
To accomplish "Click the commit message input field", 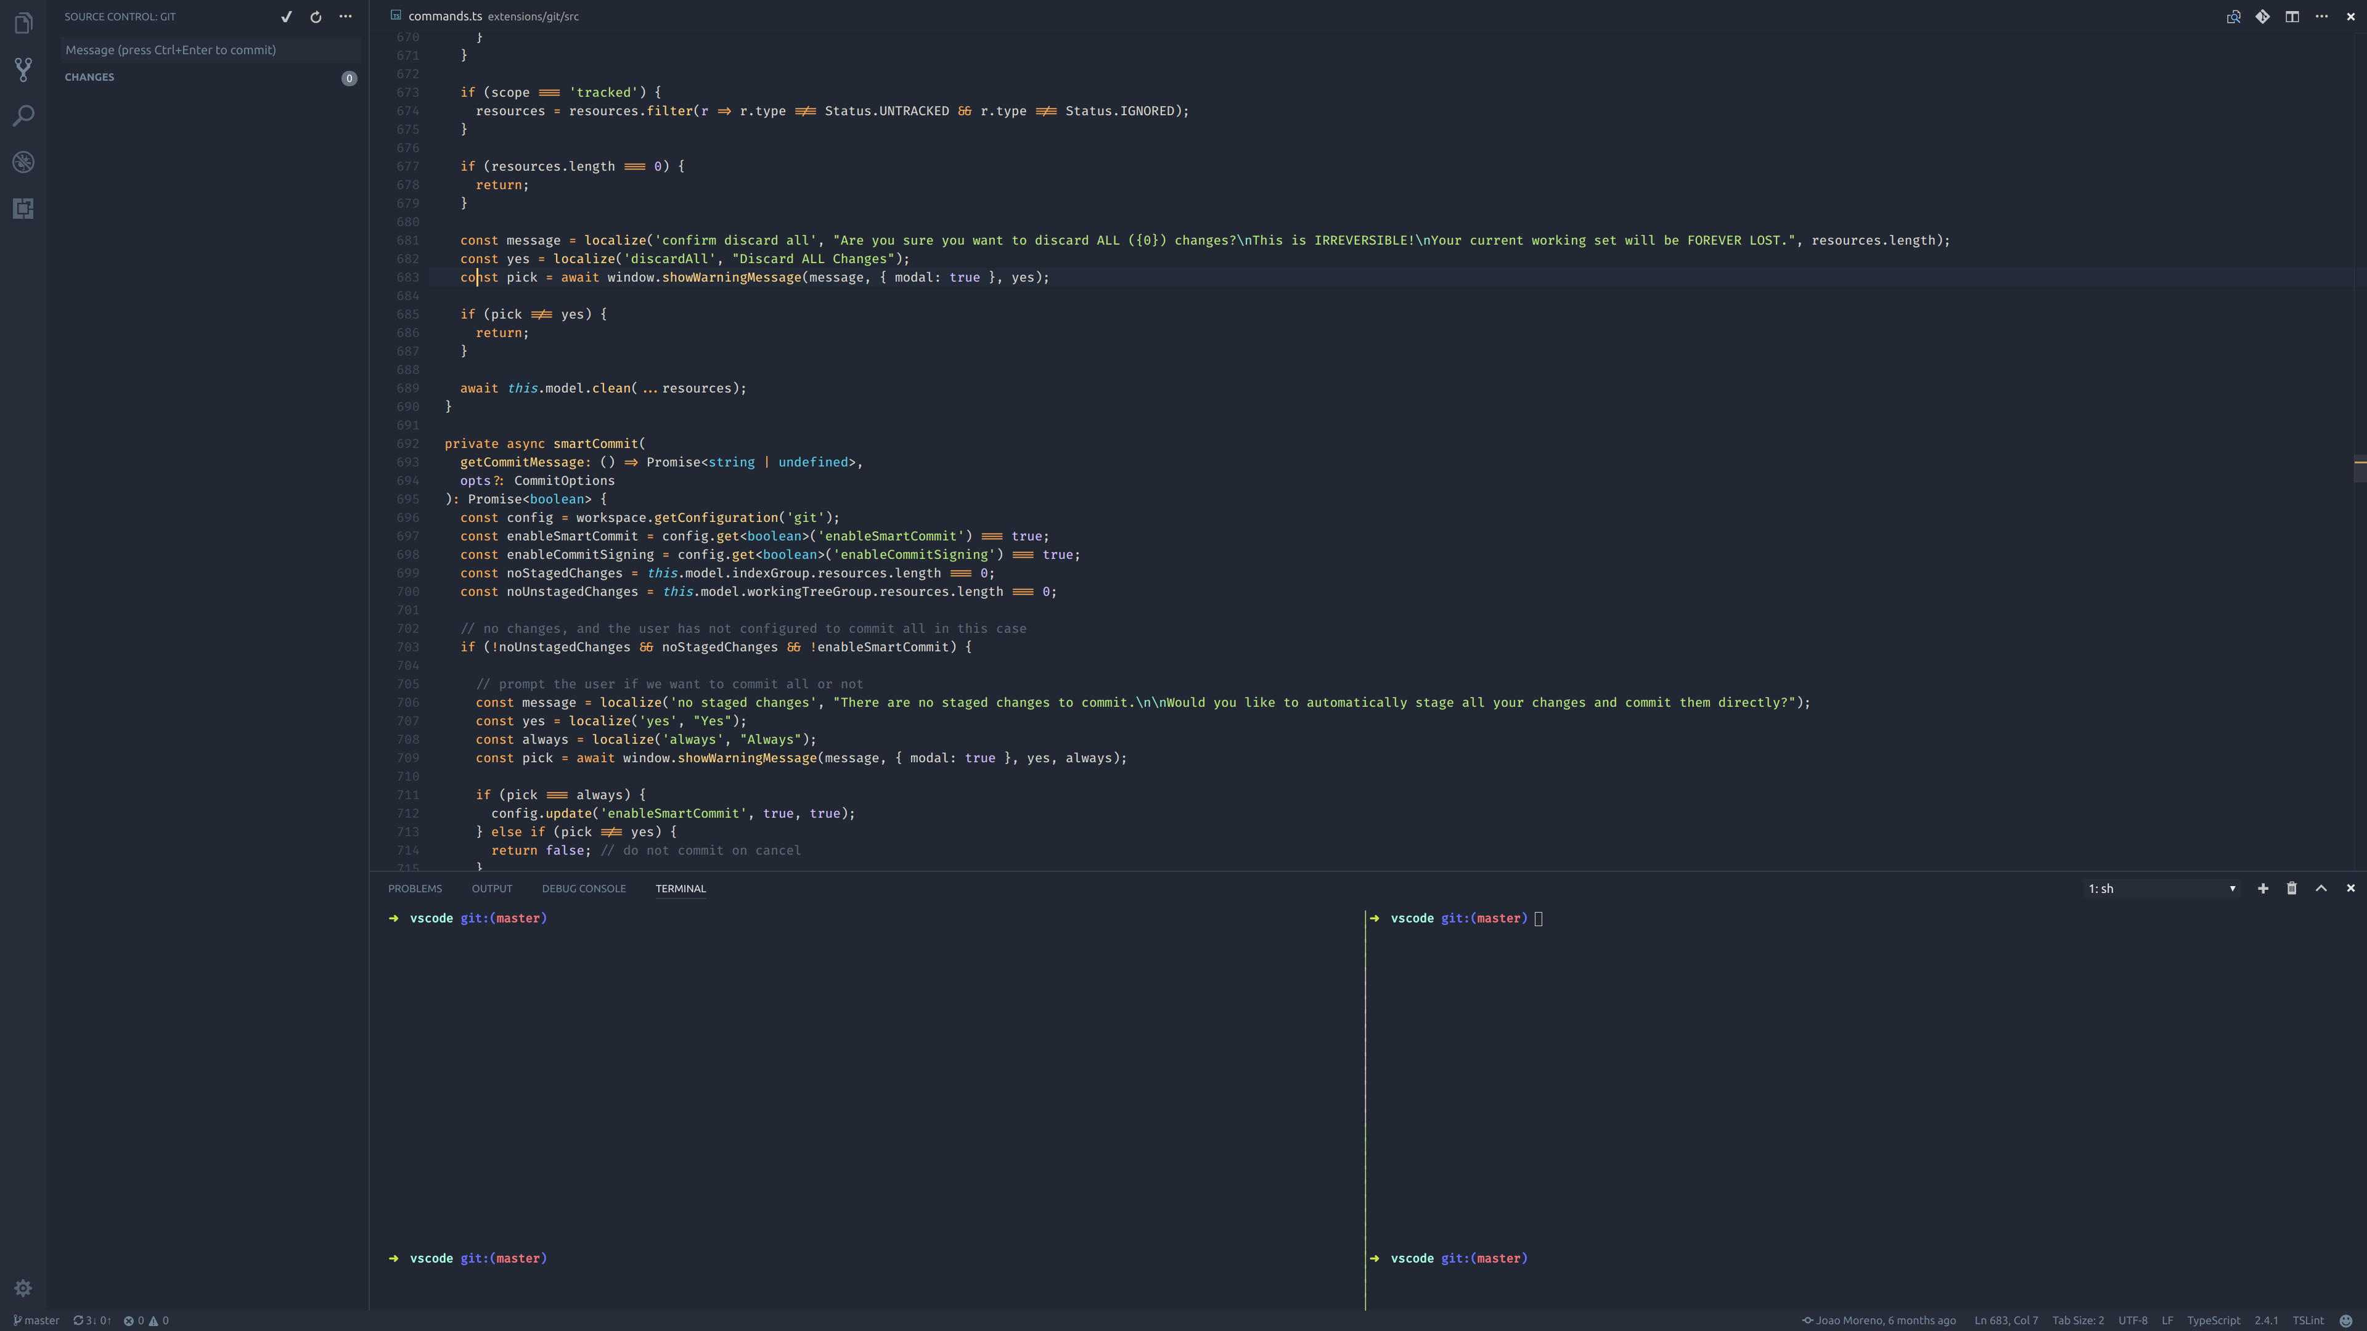I will pos(210,49).
